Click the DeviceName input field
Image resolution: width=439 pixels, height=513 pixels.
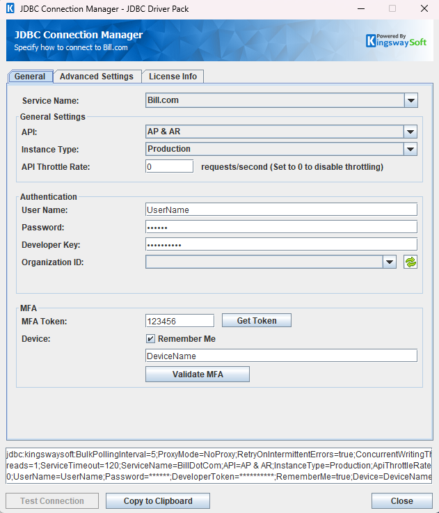pos(281,356)
